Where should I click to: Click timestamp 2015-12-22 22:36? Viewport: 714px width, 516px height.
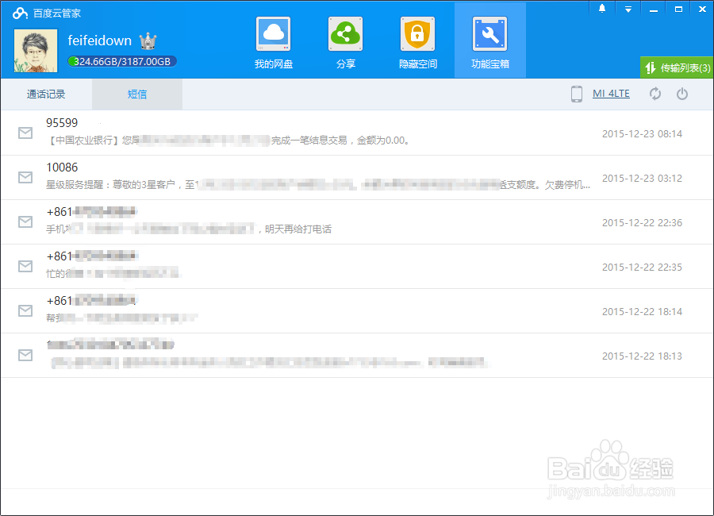pos(642,222)
